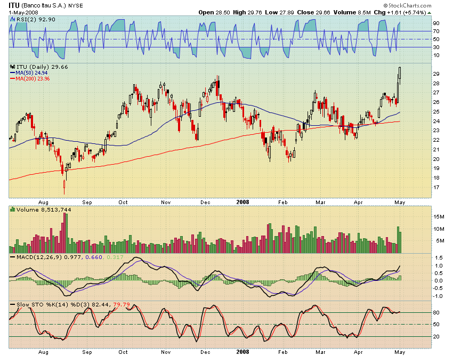The image size is (453, 356).
Task: Click the 70 level on RSI axis
Action: tap(436, 31)
